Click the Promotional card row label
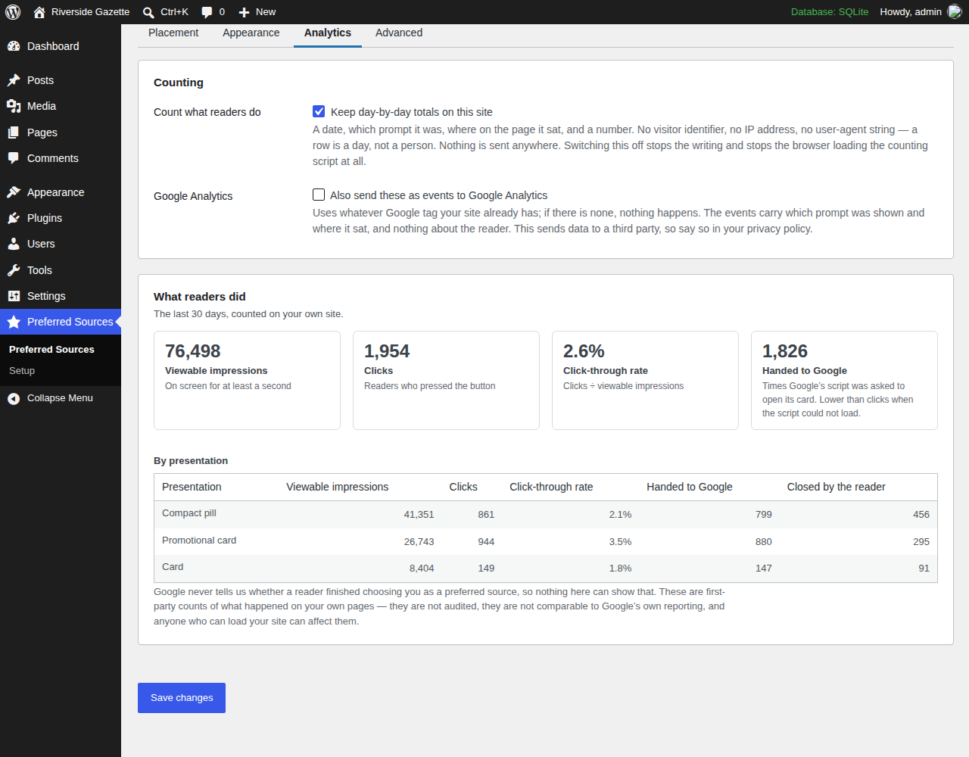Screen dimensions: 969x757 (x=199, y=540)
